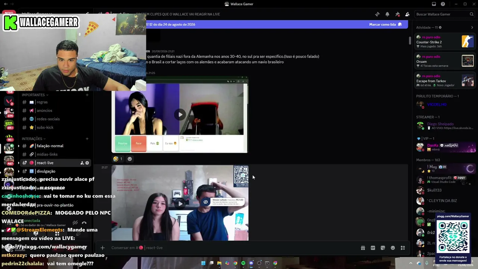The height and width of the screenshot is (269, 478).
Task: Open the falação-normal channel
Action: point(55,146)
